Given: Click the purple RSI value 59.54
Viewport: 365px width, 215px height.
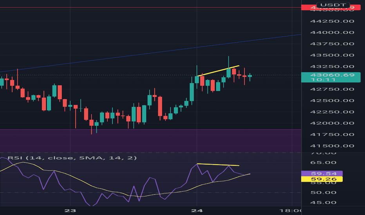Looking at the screenshot, I should pyautogui.click(x=322, y=174).
